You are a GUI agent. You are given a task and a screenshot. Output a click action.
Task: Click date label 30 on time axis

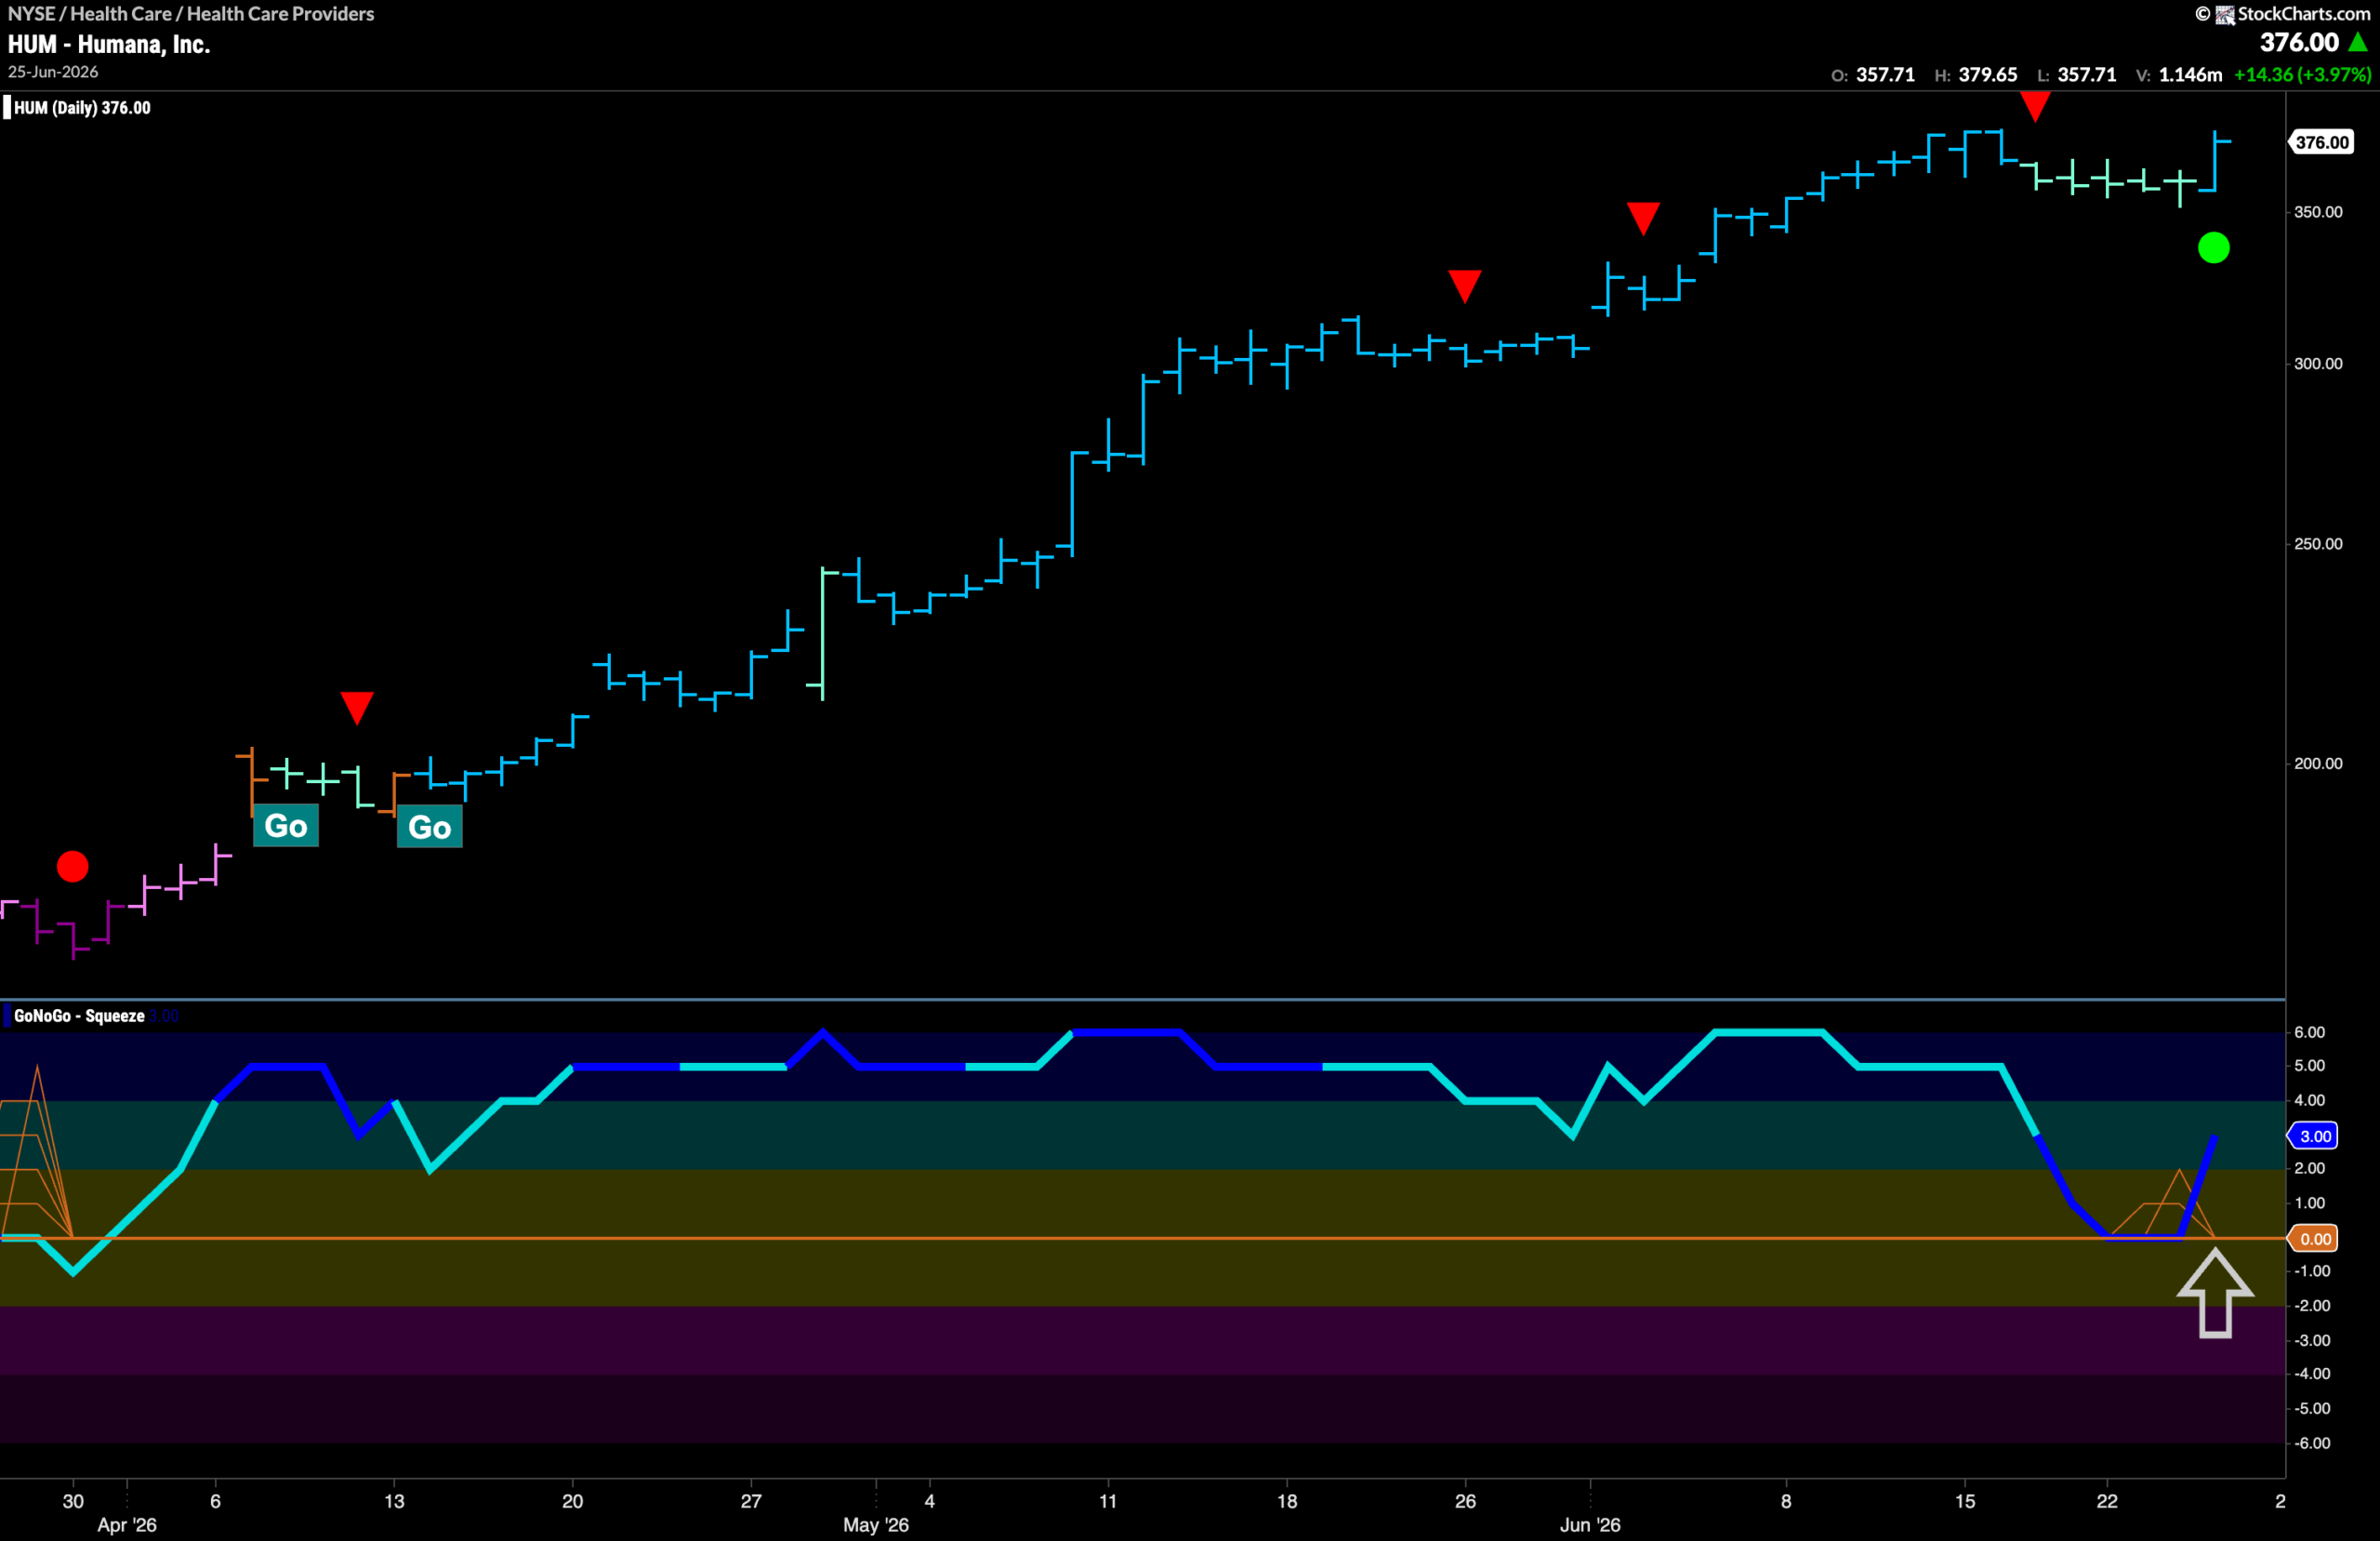(x=73, y=1501)
